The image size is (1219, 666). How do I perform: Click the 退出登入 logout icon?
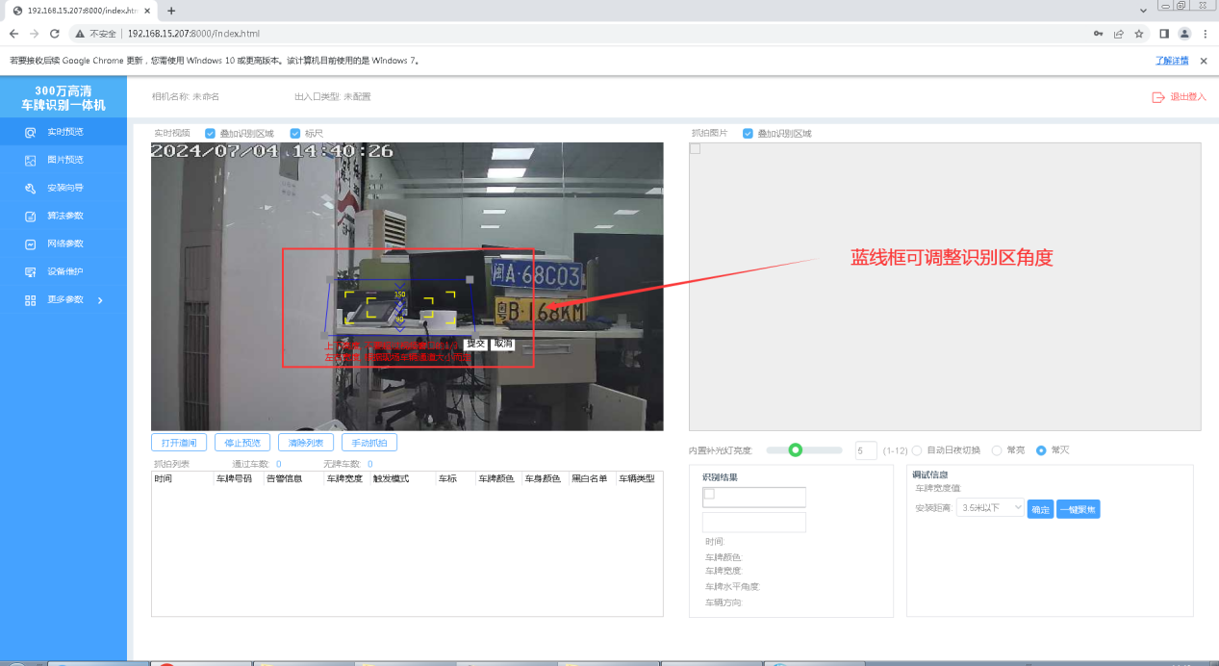pos(1158,97)
